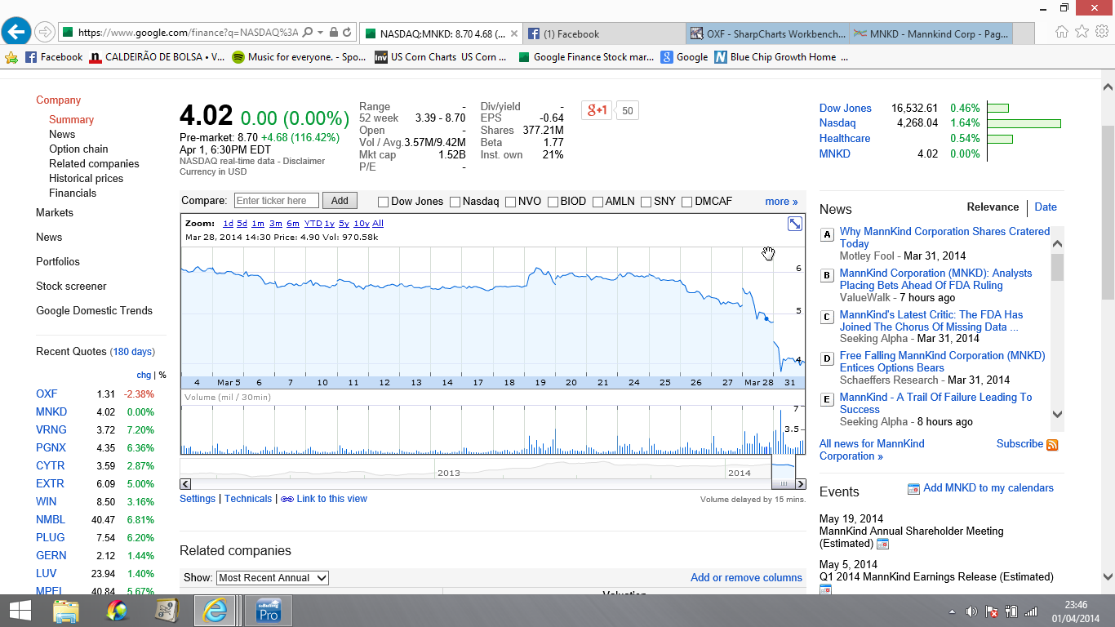Open Option chain in the Company menu

(78, 149)
